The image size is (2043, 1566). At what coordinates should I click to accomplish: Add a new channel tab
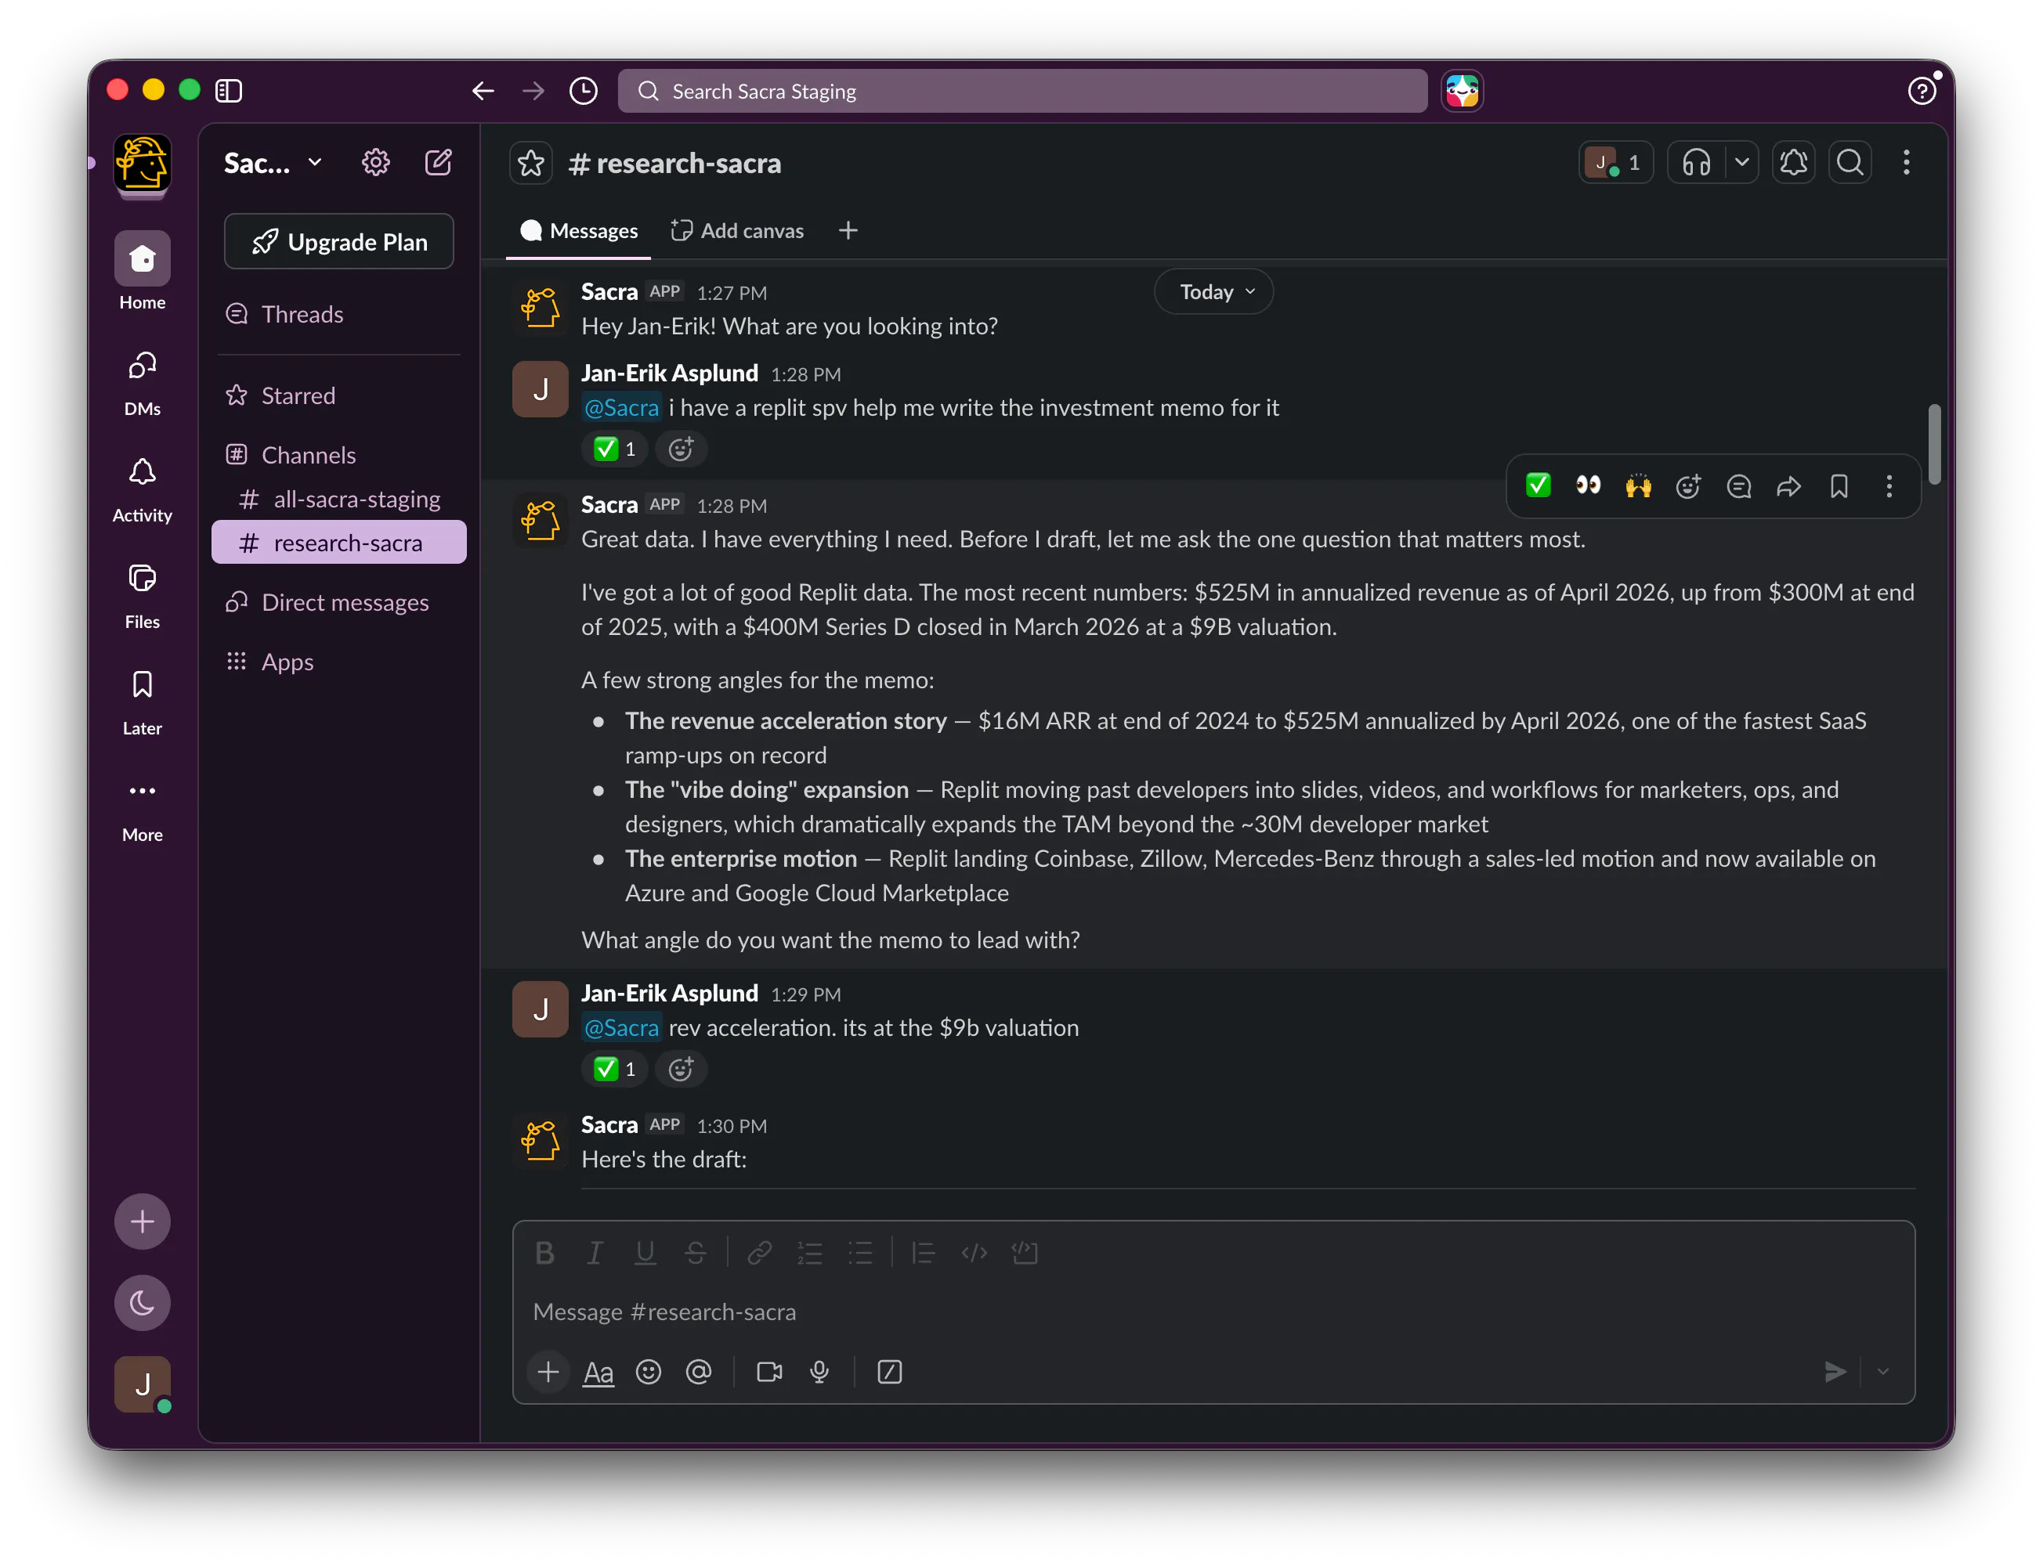[x=848, y=230]
